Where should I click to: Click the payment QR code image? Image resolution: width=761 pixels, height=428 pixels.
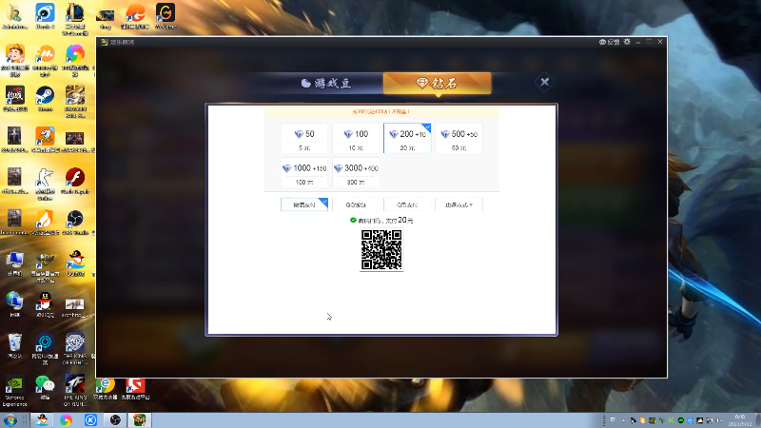click(381, 249)
